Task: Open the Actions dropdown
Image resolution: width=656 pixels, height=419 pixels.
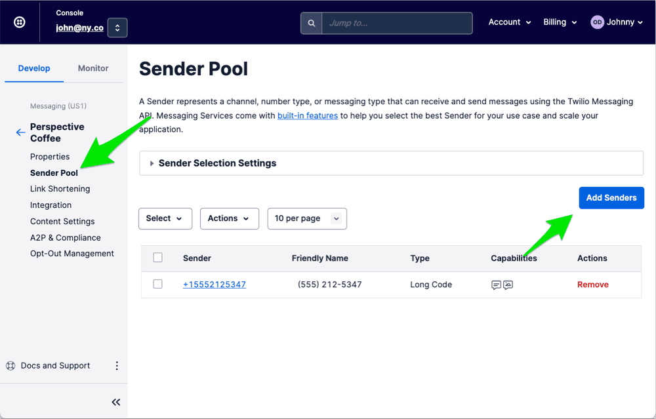Action: [229, 218]
